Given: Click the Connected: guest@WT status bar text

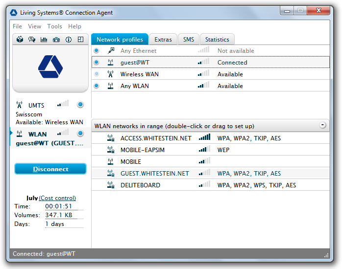Looking at the screenshot, I should point(44,254).
